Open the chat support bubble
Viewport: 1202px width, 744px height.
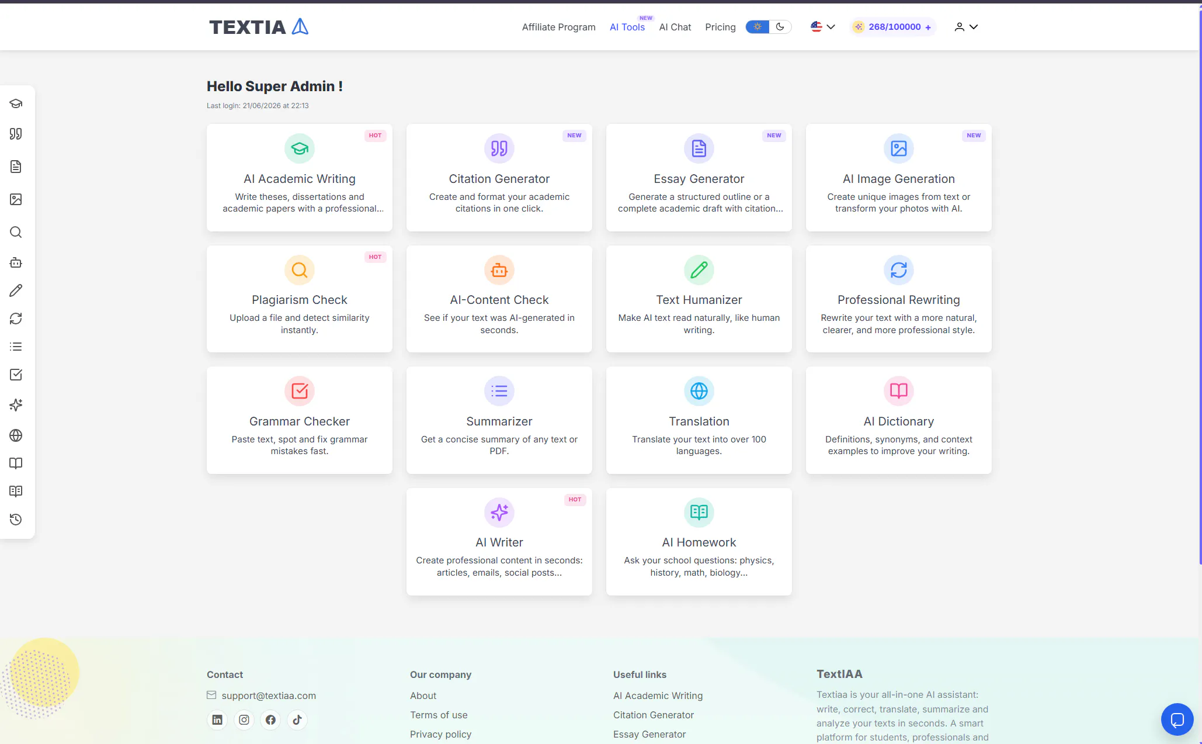[1177, 719]
